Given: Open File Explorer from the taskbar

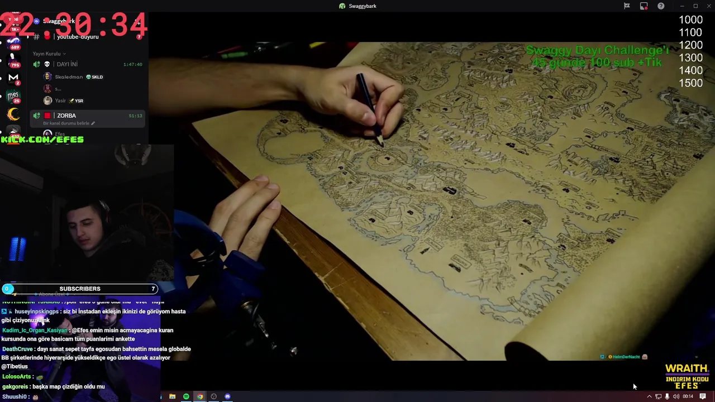Looking at the screenshot, I should tap(172, 396).
